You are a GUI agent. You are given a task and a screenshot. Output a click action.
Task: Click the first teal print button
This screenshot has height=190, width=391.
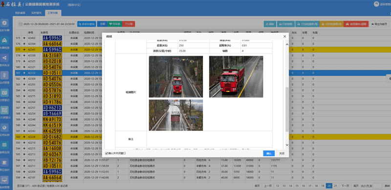tap(286, 24)
